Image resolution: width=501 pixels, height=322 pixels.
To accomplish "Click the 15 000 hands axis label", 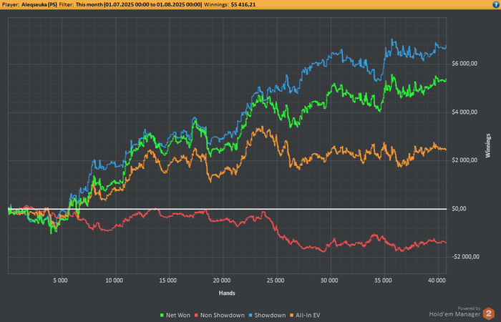I will (167, 280).
